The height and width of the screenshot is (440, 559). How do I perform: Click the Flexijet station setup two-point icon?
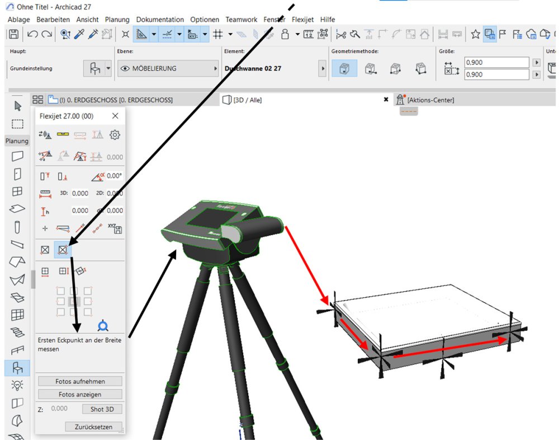[x=45, y=156]
